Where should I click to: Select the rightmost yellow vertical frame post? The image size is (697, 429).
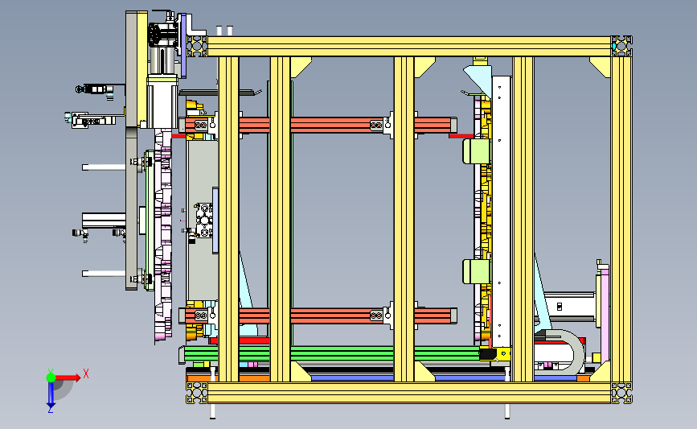click(621, 220)
